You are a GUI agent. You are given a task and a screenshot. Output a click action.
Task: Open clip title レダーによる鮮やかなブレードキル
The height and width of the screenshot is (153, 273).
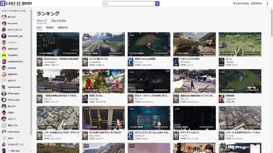pyautogui.click(x=243, y=133)
